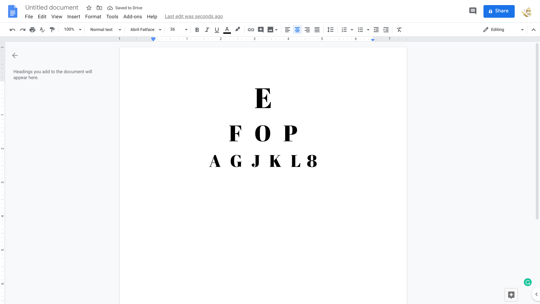Viewport: 540px width, 304px height.
Task: Click the Add comment icon in toolbar
Action: 261,30
